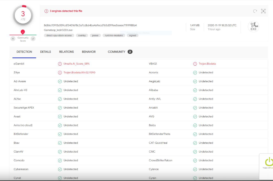
Task: Select the file hash 8d86cf0913d159...
Action: click(x=90, y=25)
